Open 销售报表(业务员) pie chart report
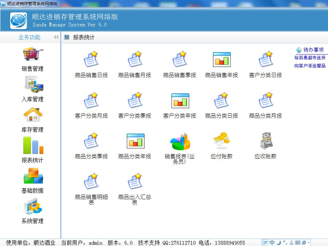The image size is (328, 246). pos(180,141)
